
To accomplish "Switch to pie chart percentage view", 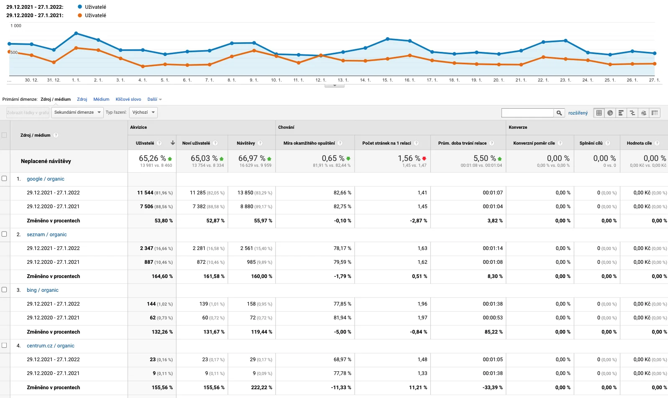I will 610,113.
